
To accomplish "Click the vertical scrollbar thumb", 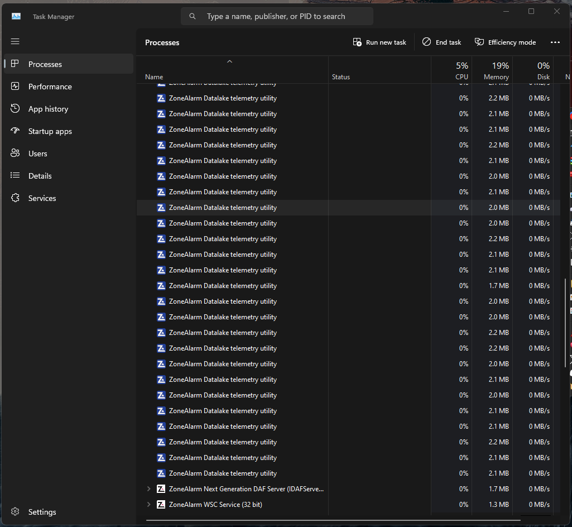I will tap(565, 323).
